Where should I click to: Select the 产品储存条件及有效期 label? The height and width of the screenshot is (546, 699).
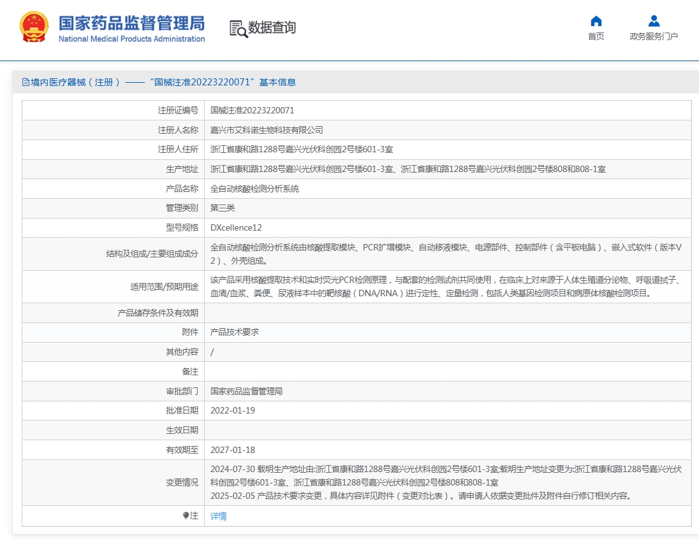click(158, 313)
